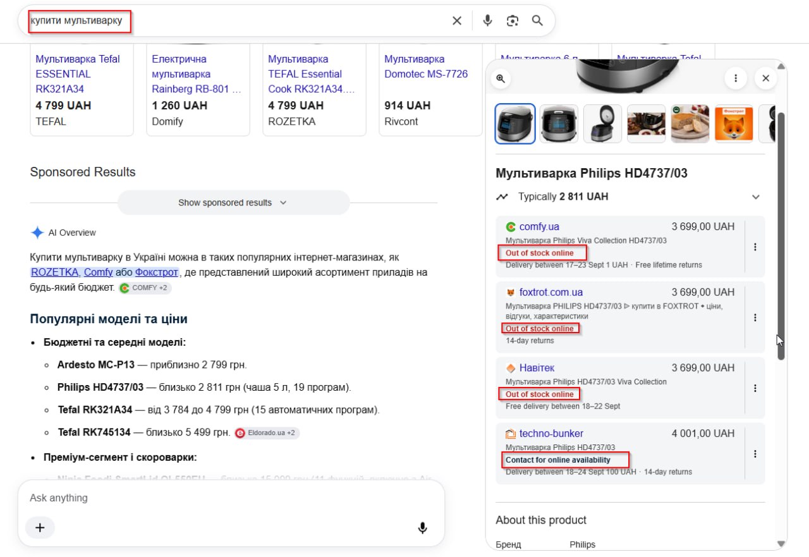The image size is (809, 557).
Task: Expand Show sponsored results
Action: [x=233, y=203]
